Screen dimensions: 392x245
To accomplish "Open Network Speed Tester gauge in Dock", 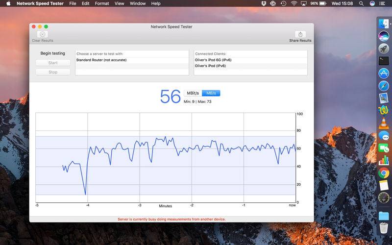I will pyautogui.click(x=384, y=198).
